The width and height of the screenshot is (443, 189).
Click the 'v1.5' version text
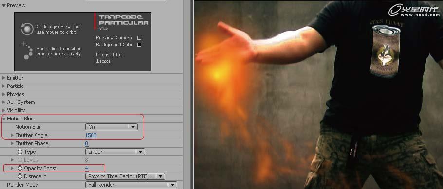tap(104, 29)
